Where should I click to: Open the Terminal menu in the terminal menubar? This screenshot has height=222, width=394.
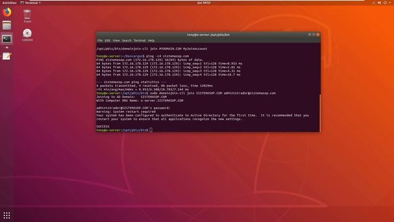point(140,40)
